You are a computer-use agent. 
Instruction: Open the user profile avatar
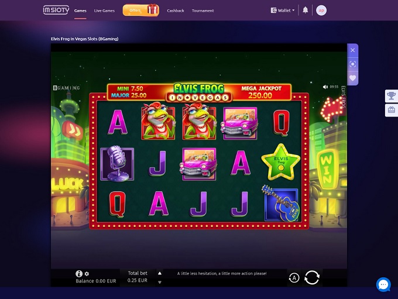point(321,11)
